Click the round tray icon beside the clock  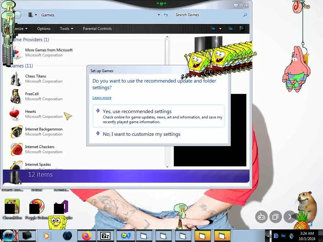click(x=291, y=236)
